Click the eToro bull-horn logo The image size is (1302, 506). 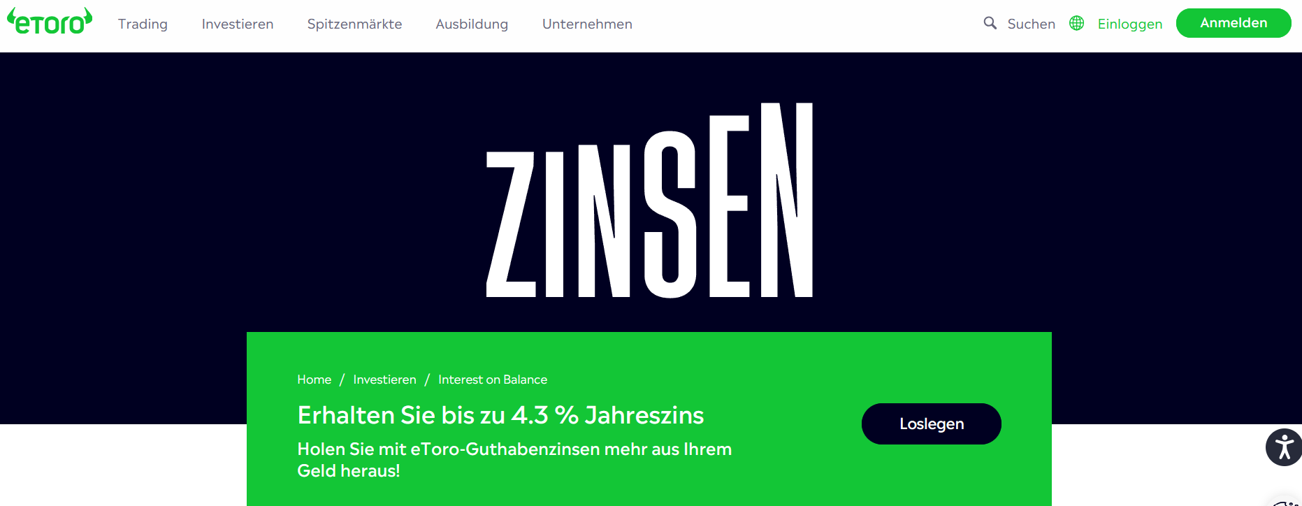click(50, 21)
